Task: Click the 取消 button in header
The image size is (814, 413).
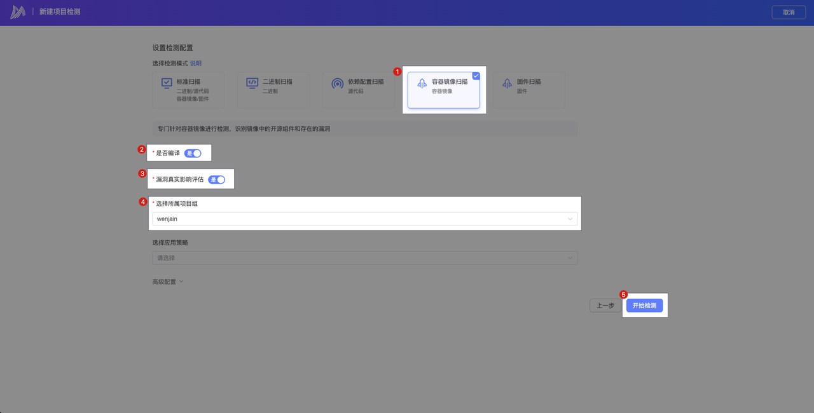Action: coord(789,12)
